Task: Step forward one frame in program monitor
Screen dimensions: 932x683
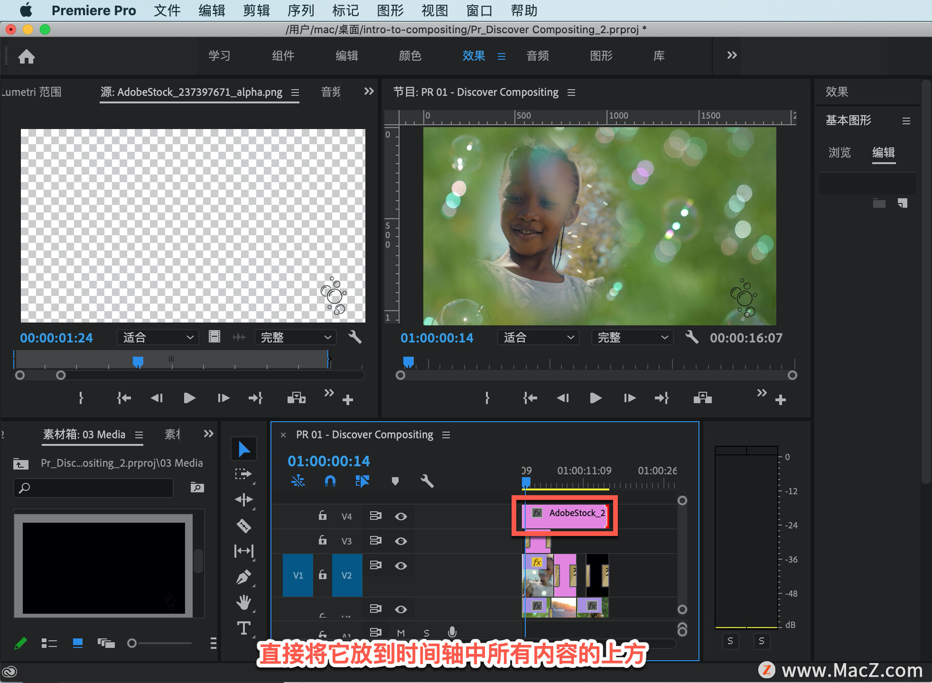Action: tap(630, 398)
